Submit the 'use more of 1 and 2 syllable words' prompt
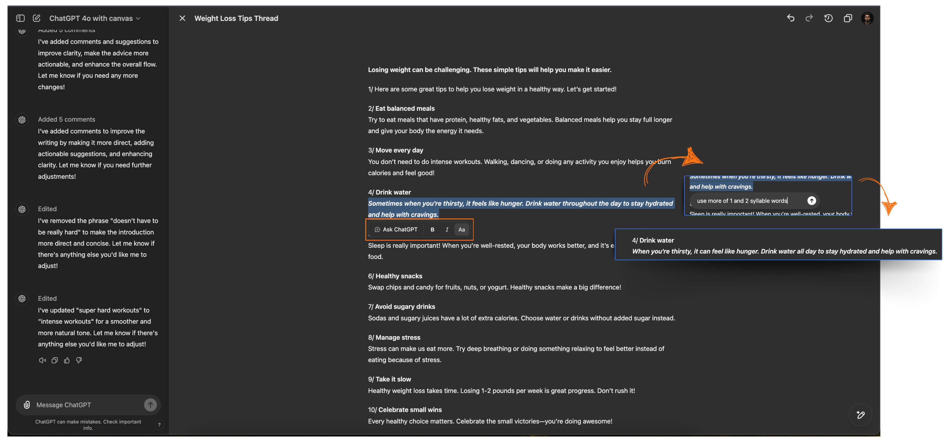 click(x=811, y=201)
